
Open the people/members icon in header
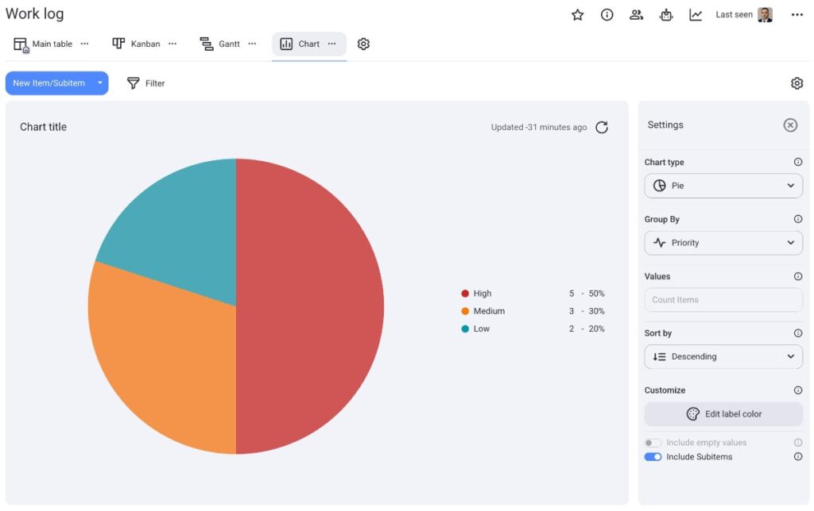coord(636,15)
